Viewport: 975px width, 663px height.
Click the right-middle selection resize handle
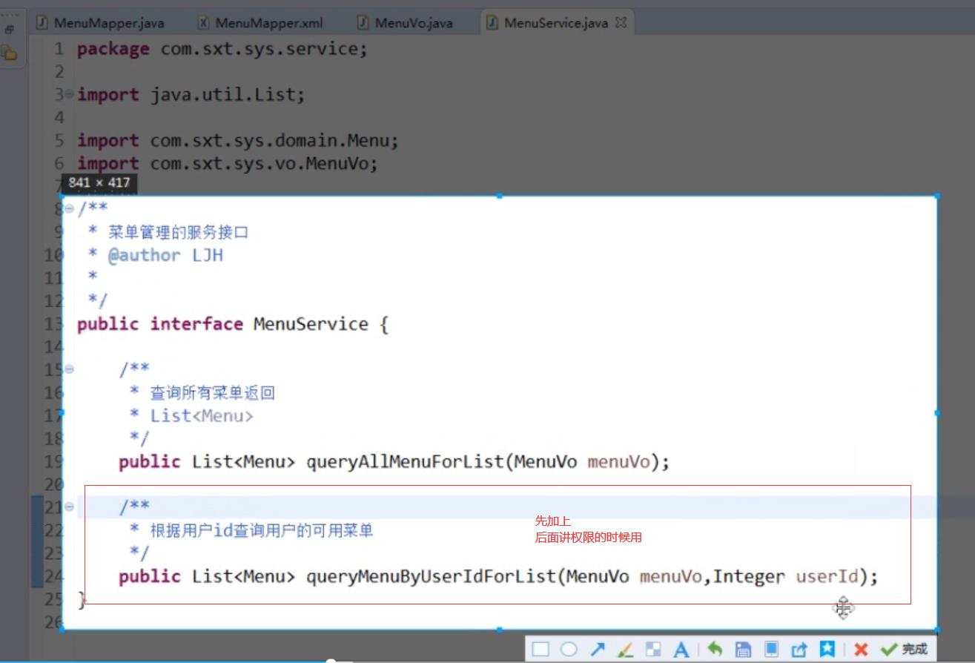937,412
